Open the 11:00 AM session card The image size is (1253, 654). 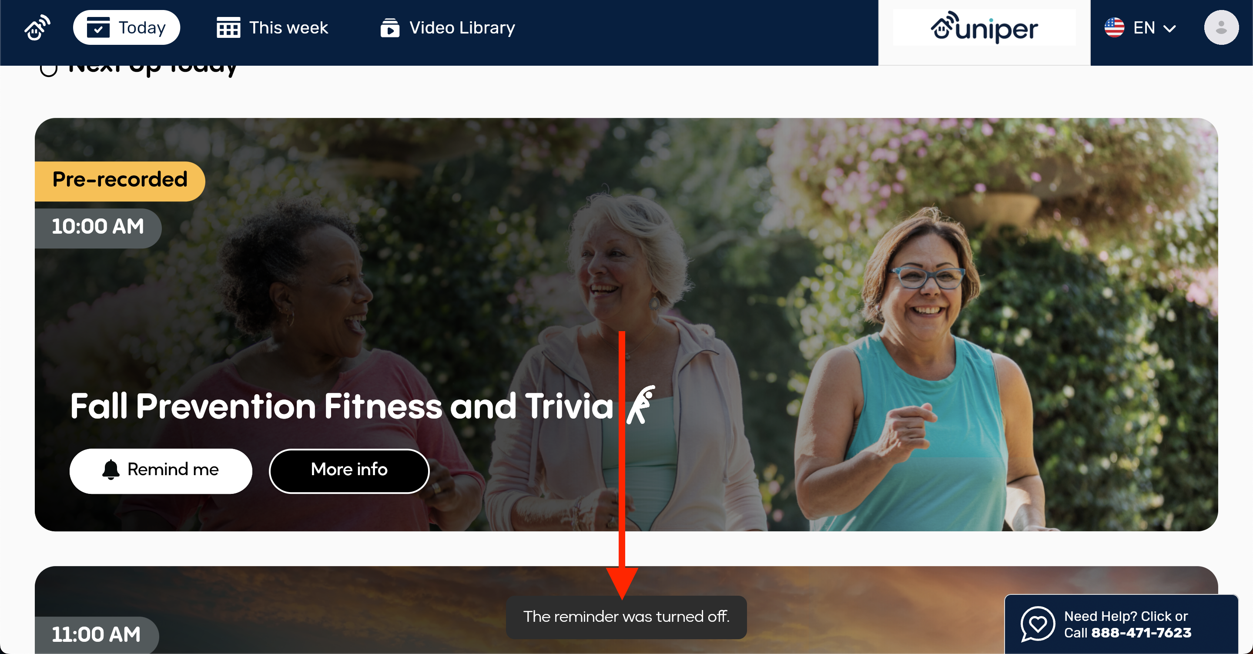626,610
